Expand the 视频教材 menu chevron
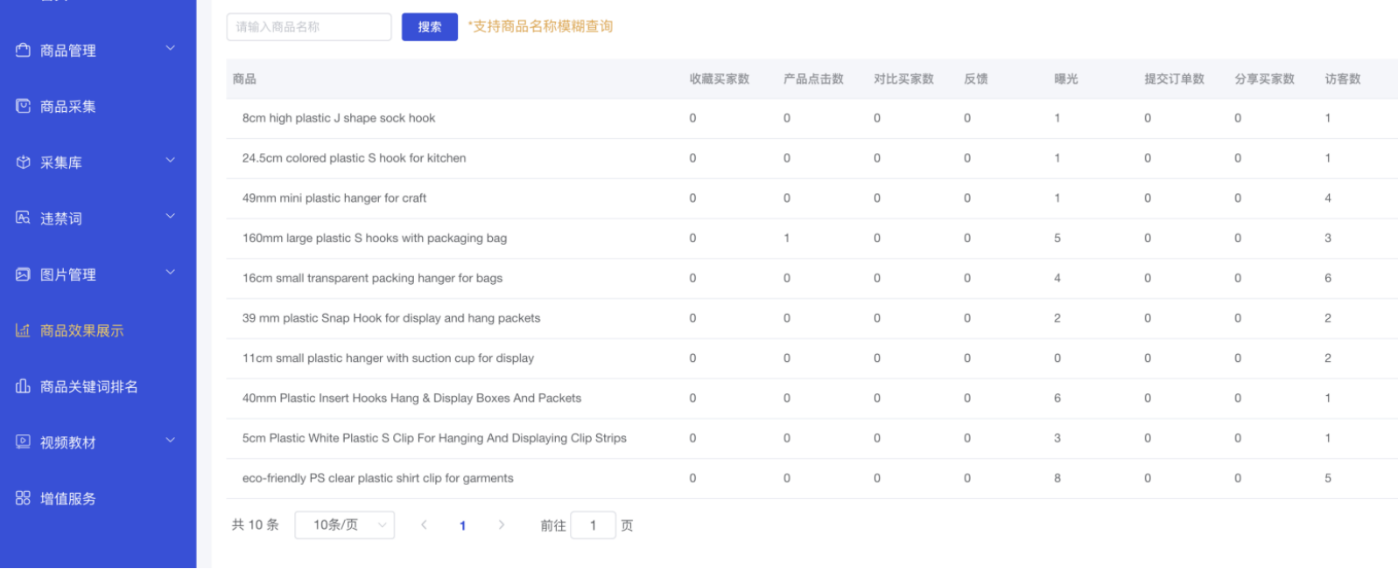This screenshot has height=569, width=1398. pos(171,440)
